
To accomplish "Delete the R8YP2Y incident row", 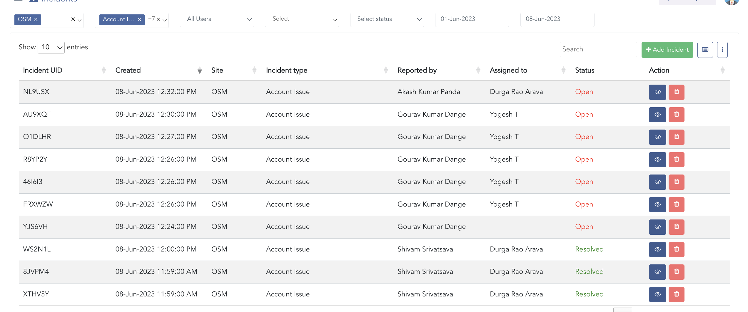I will (676, 160).
